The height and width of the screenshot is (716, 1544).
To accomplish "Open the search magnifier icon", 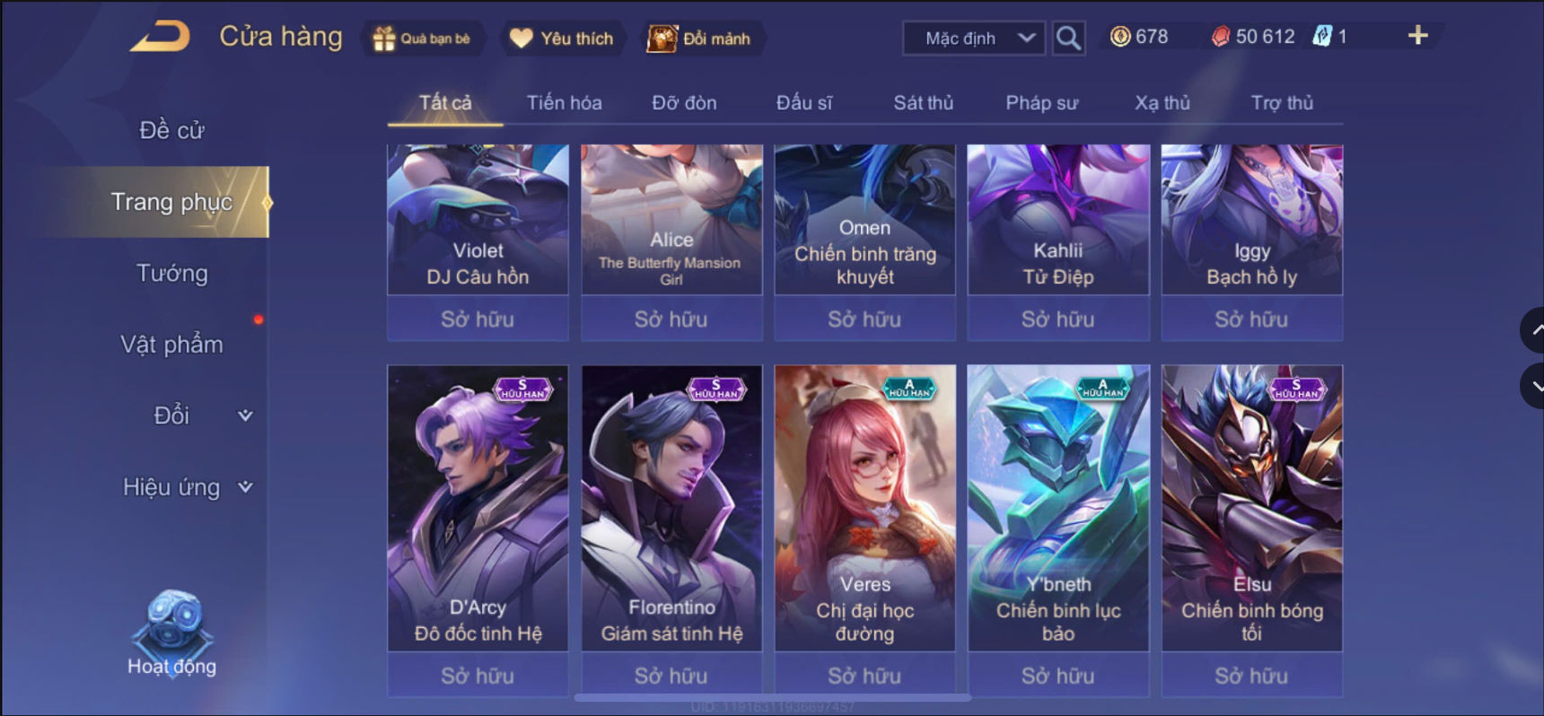I will click(x=1067, y=38).
